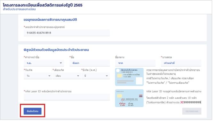Click the subtitle สำหรับประชาชนลงทะเบียน link
This screenshot has height=121, width=214.
19,9
